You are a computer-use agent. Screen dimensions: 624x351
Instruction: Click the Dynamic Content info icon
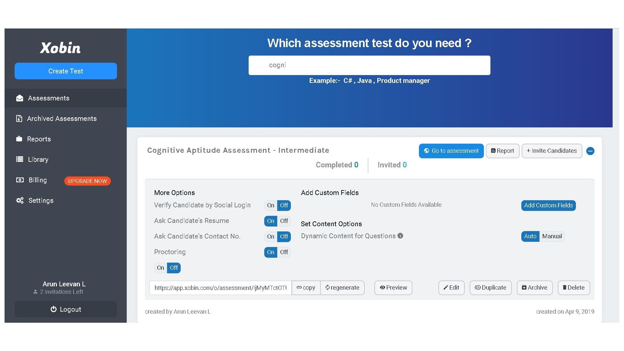[x=400, y=236]
